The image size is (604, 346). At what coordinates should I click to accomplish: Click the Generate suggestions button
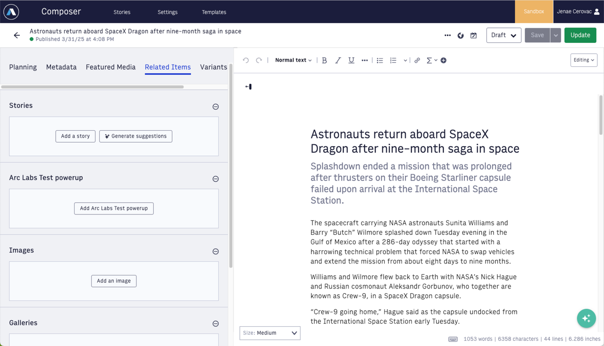[135, 136]
